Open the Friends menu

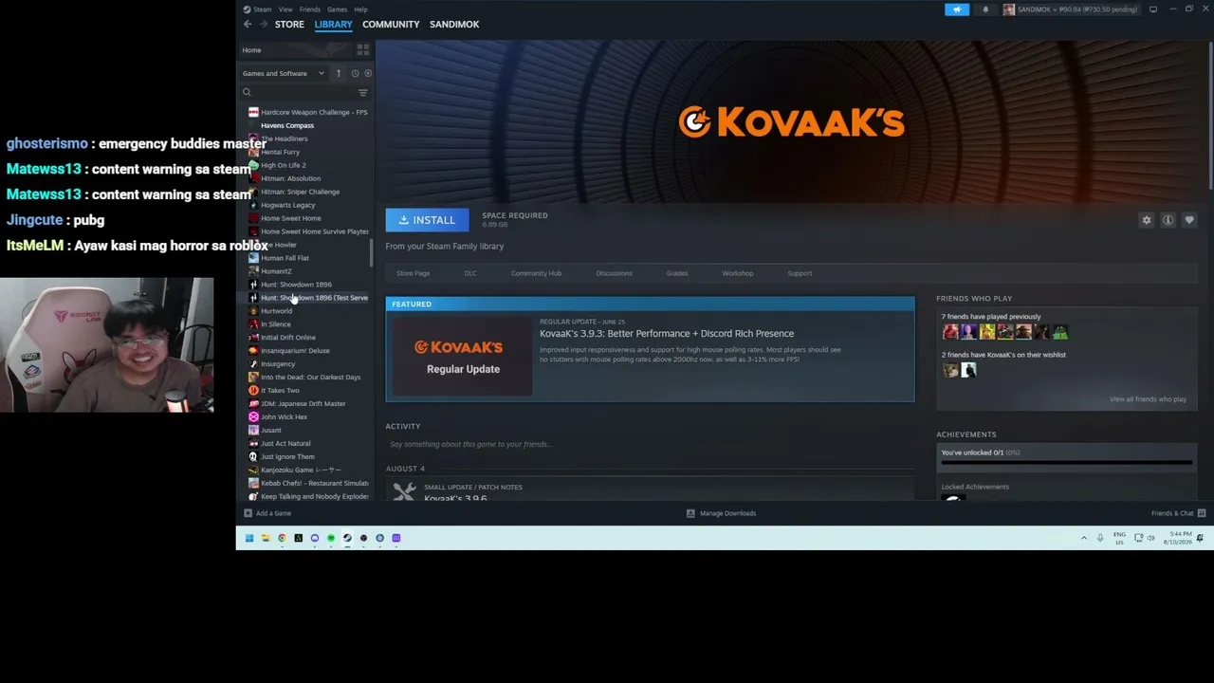tap(310, 9)
